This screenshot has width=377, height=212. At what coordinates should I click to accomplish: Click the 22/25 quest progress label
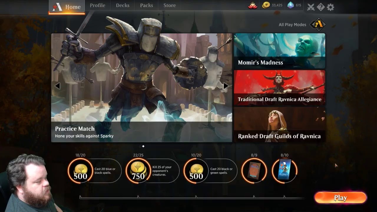(138, 155)
